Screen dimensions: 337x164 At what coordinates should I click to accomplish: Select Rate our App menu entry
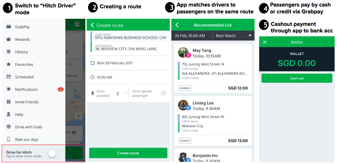[x=26, y=139]
